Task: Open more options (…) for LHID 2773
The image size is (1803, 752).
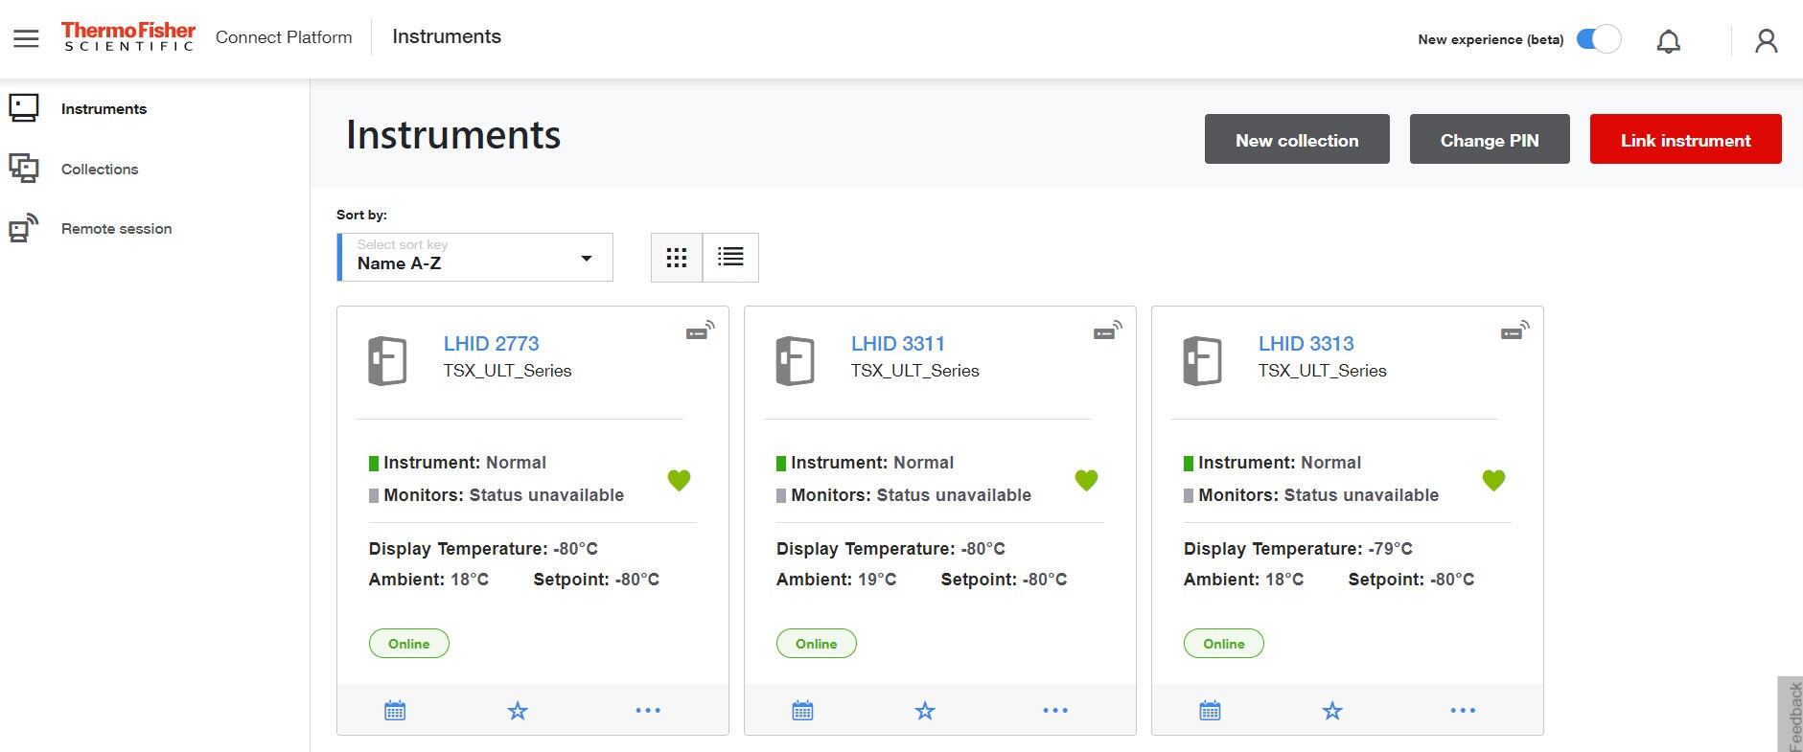Action: pyautogui.click(x=648, y=711)
